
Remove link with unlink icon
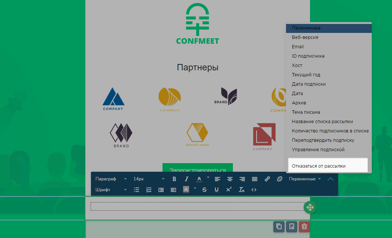(x=280, y=179)
